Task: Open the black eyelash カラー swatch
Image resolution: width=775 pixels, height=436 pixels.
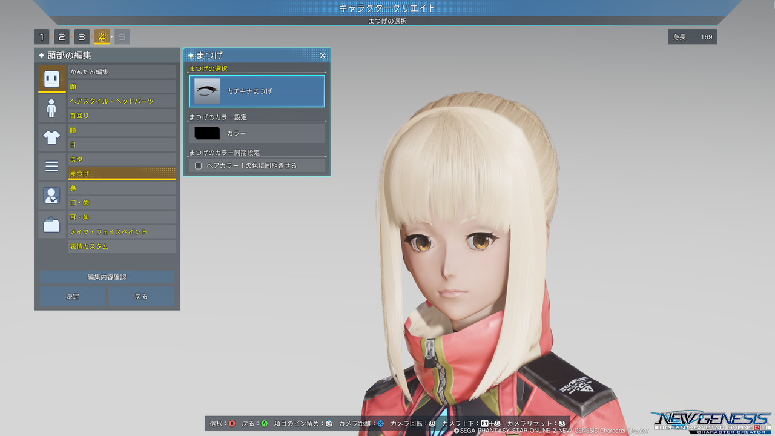Action: click(x=207, y=133)
